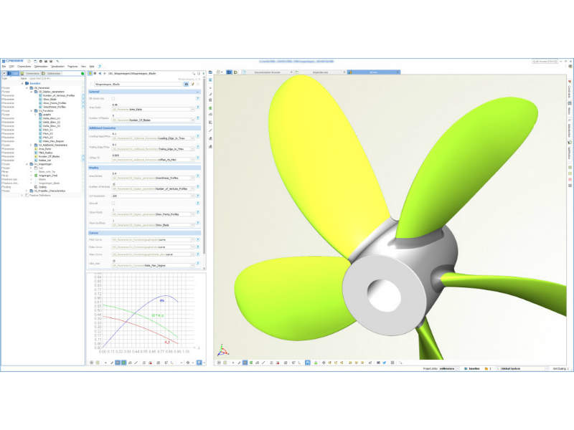This screenshot has width=574, height=430.
Task: Select Area_Ratio parameter in the tree
Action: click(44, 149)
